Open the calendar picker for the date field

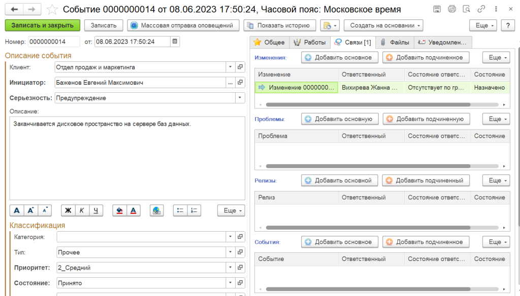pos(175,42)
